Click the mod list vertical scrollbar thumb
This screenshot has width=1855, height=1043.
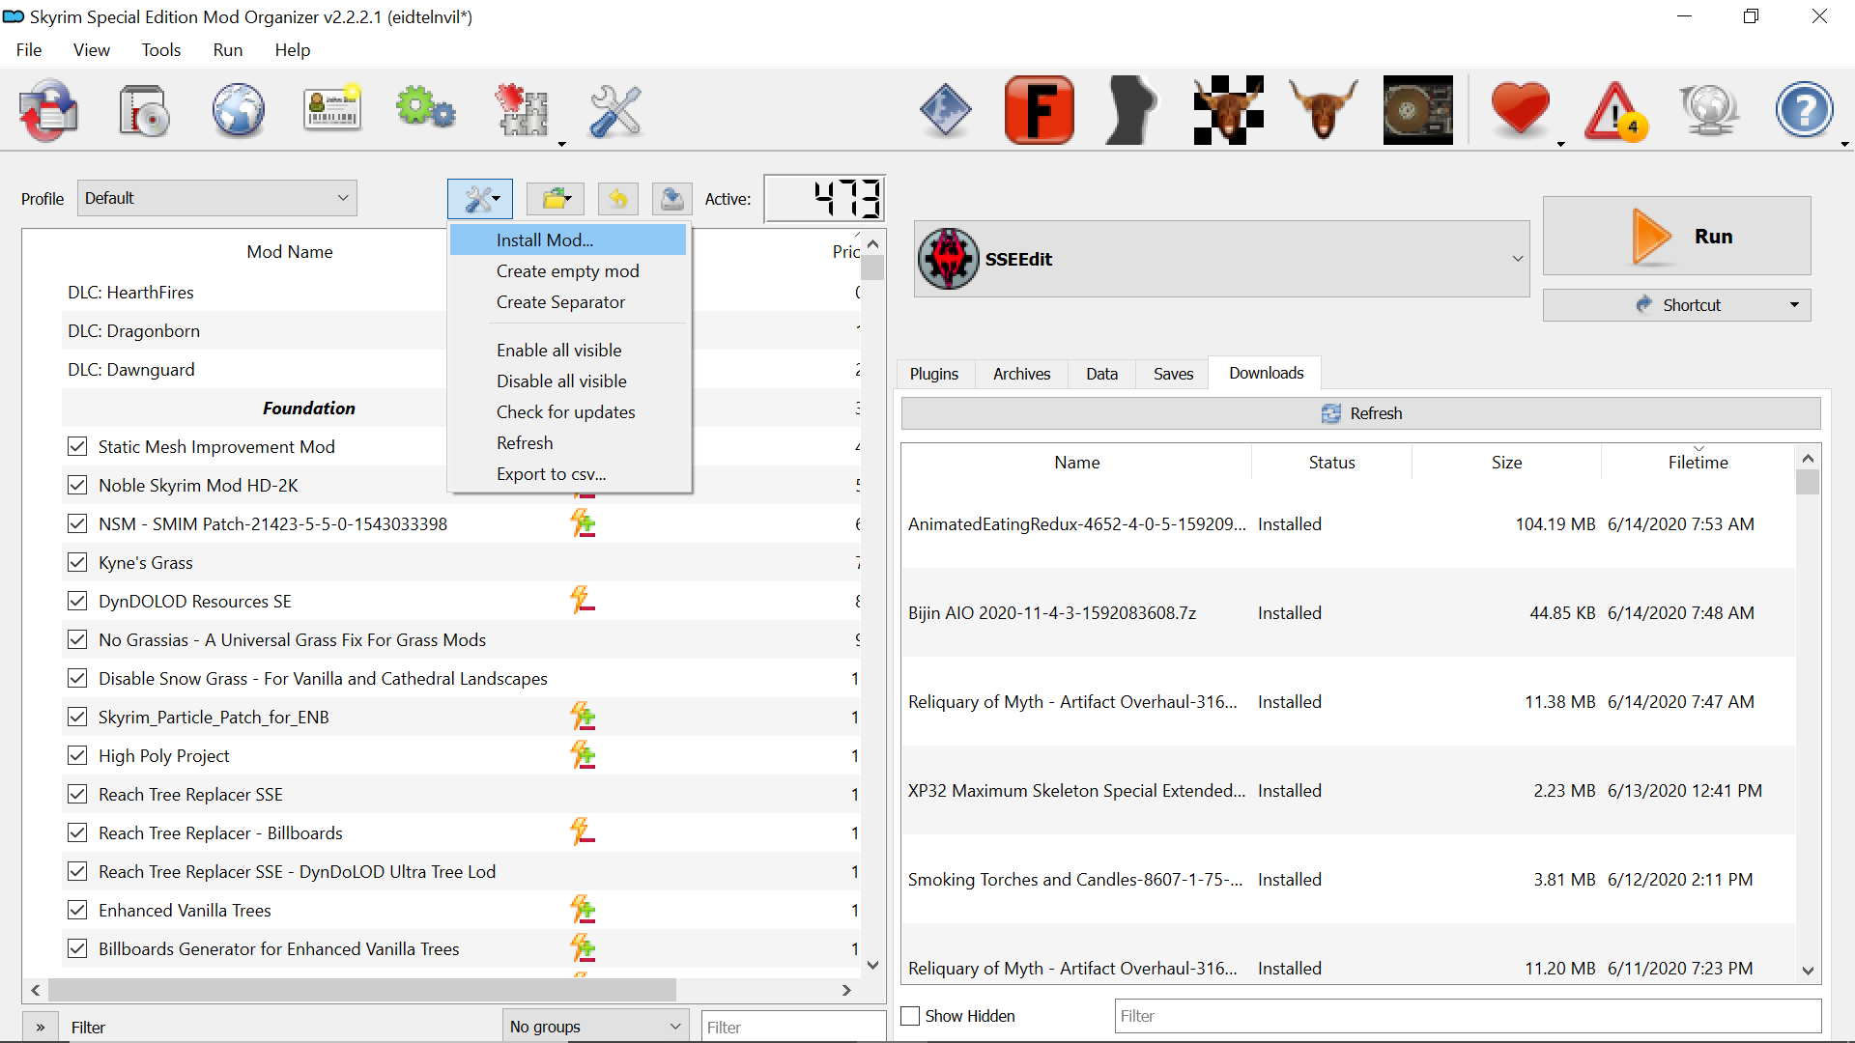(872, 267)
